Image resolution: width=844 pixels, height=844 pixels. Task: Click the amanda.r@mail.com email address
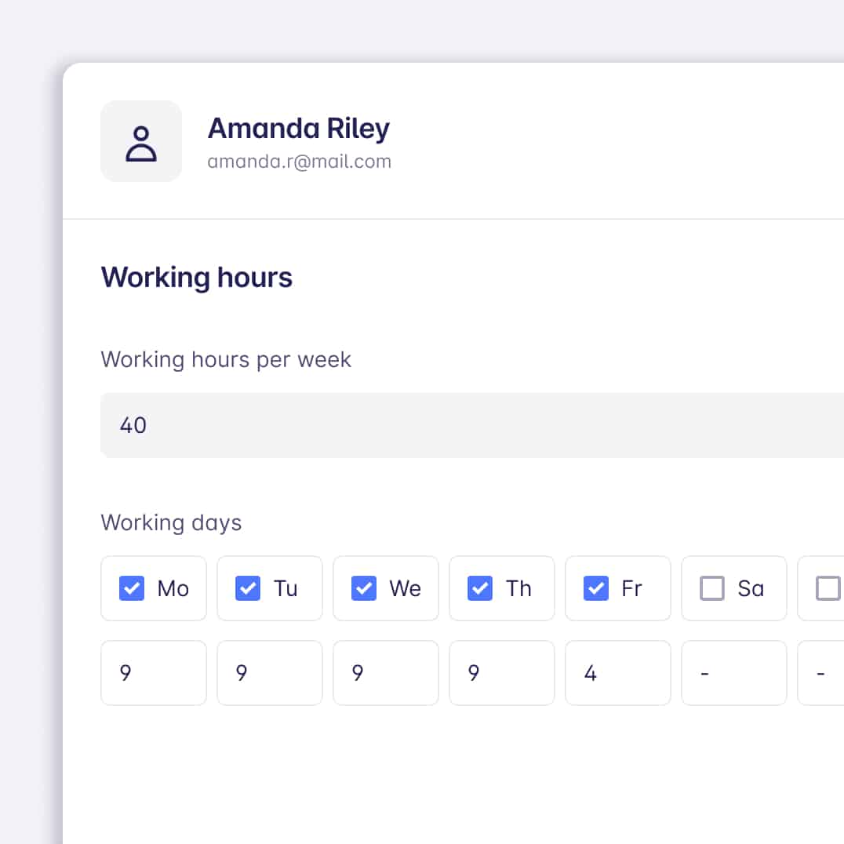299,162
